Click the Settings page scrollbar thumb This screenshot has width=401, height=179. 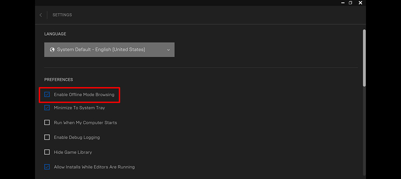tap(364, 58)
